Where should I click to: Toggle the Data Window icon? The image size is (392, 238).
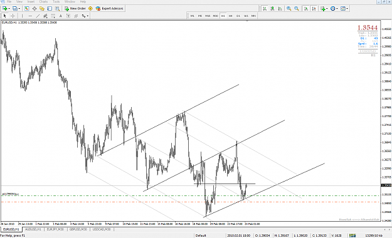[34, 9]
